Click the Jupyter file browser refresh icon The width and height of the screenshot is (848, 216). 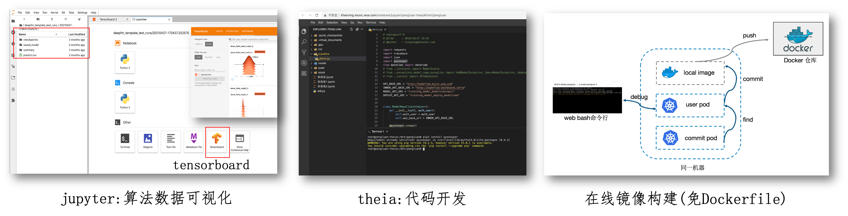pos(65,19)
